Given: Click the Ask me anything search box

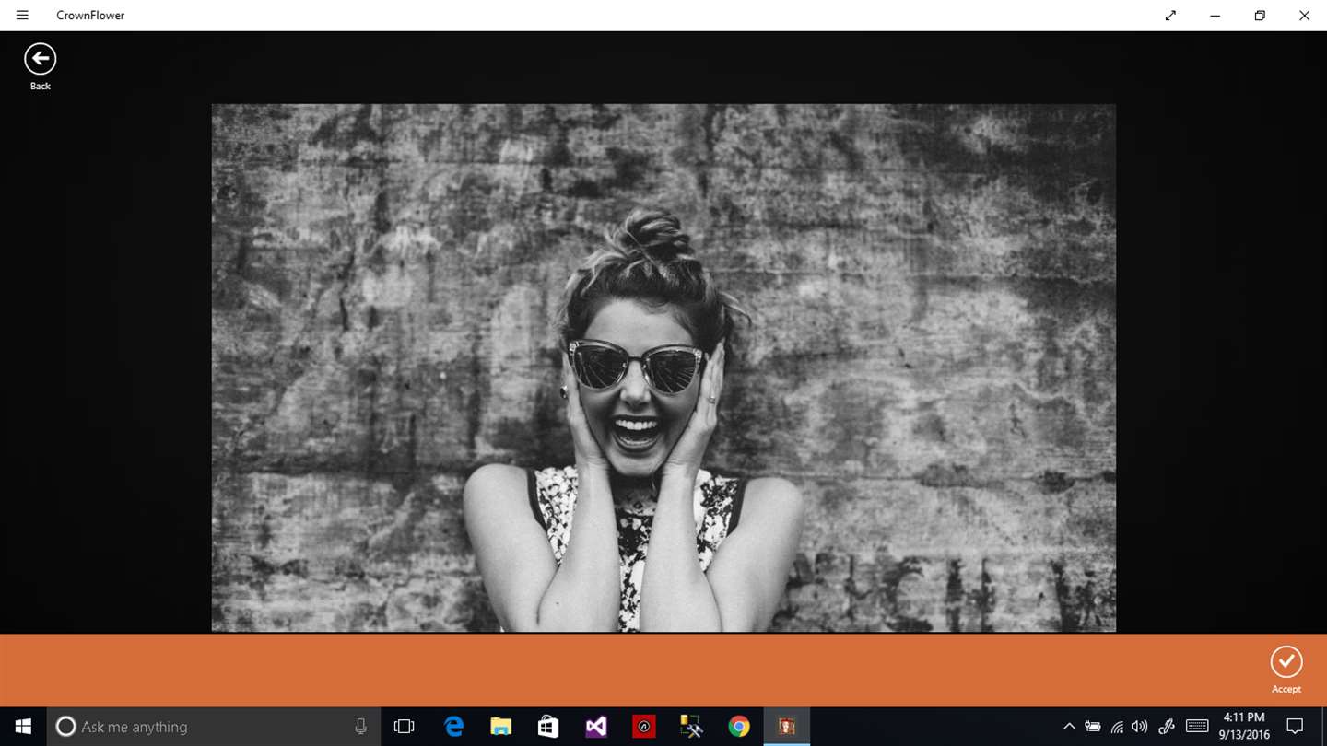Looking at the screenshot, I should (x=212, y=727).
